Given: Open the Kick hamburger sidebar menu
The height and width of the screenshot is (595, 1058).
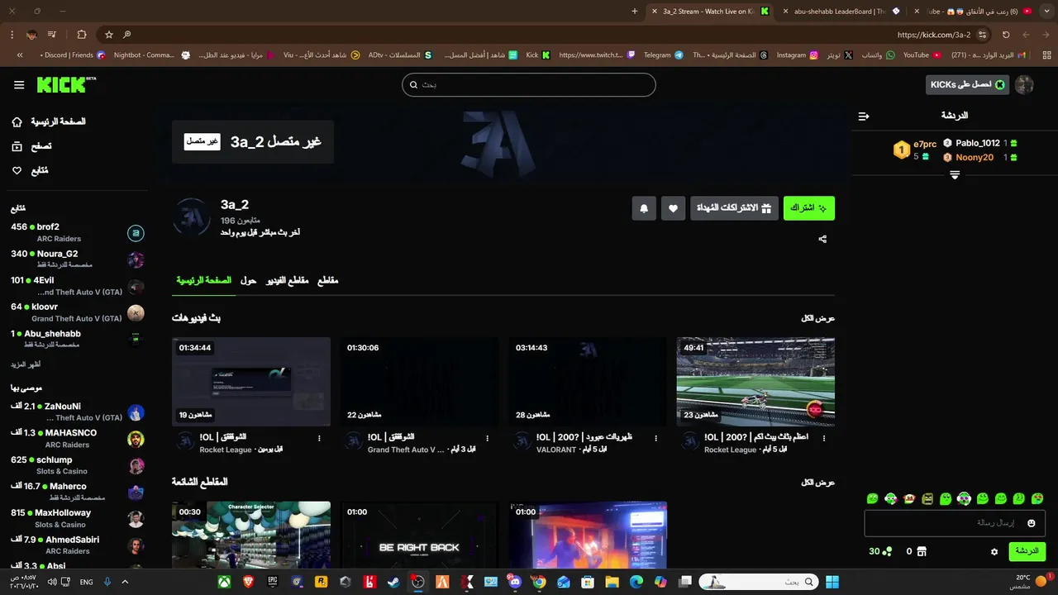Looking at the screenshot, I should point(19,85).
